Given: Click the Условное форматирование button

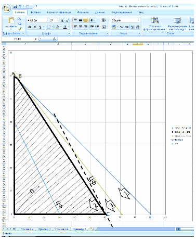Looking at the screenshot, I should [155, 24].
